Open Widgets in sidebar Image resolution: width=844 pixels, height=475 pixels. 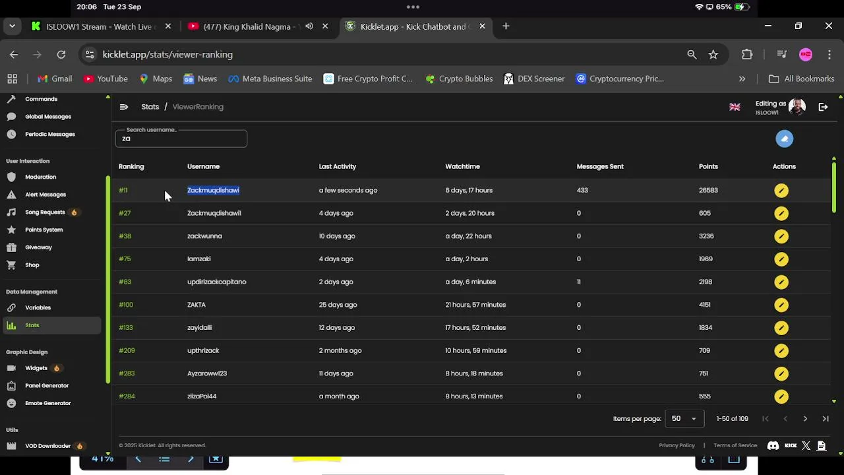point(36,368)
